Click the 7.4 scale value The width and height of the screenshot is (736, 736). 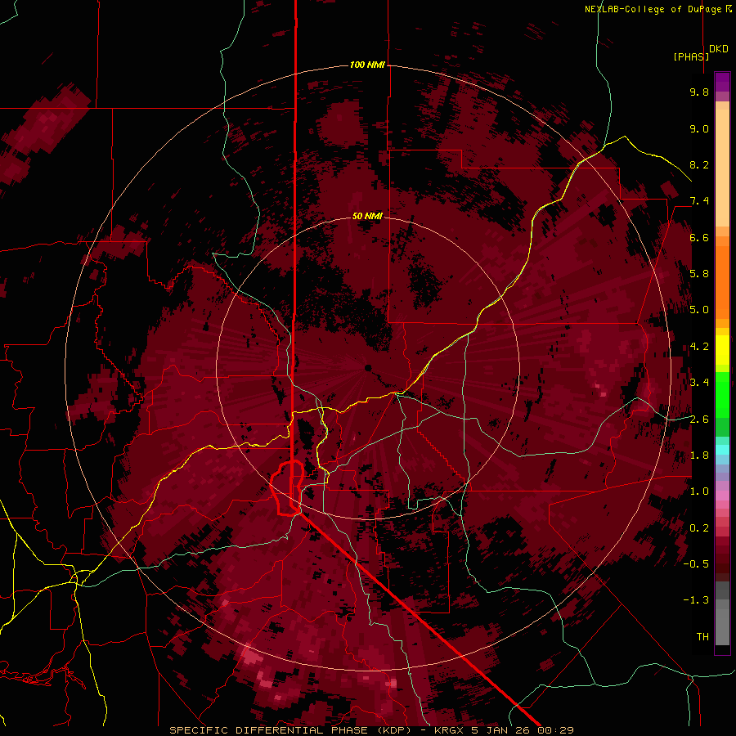click(699, 201)
